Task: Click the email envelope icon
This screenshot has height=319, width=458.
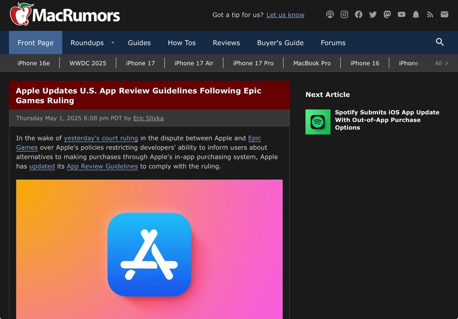Action: [x=444, y=14]
